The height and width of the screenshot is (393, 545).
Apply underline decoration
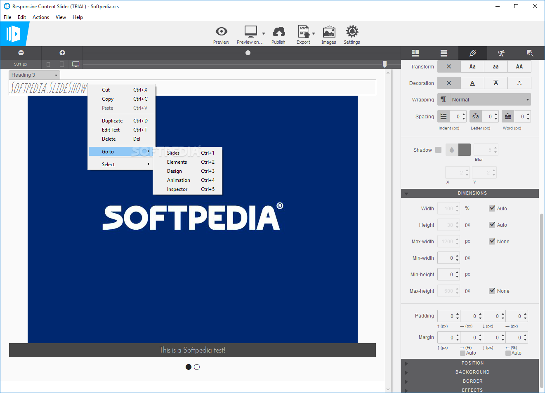(472, 83)
